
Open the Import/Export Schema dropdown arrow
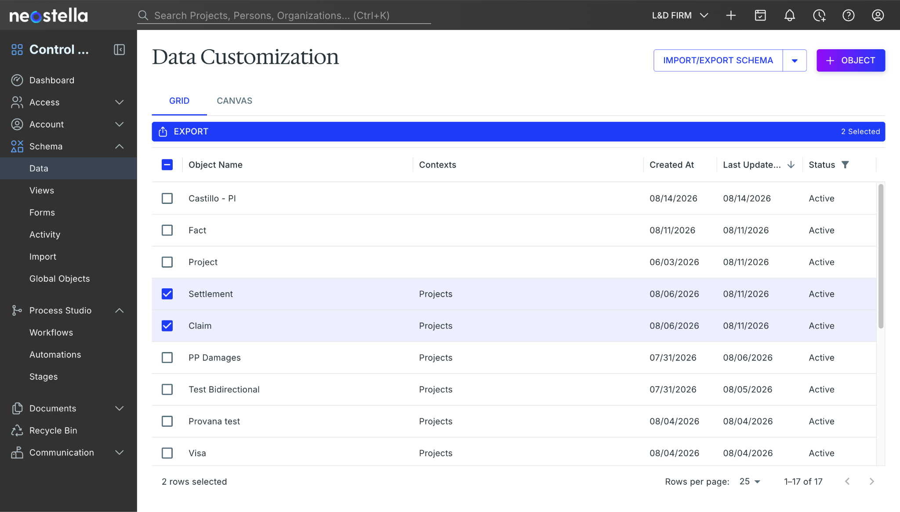point(795,61)
